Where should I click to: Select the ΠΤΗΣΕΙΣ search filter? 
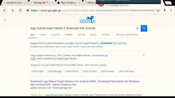coord(106,35)
